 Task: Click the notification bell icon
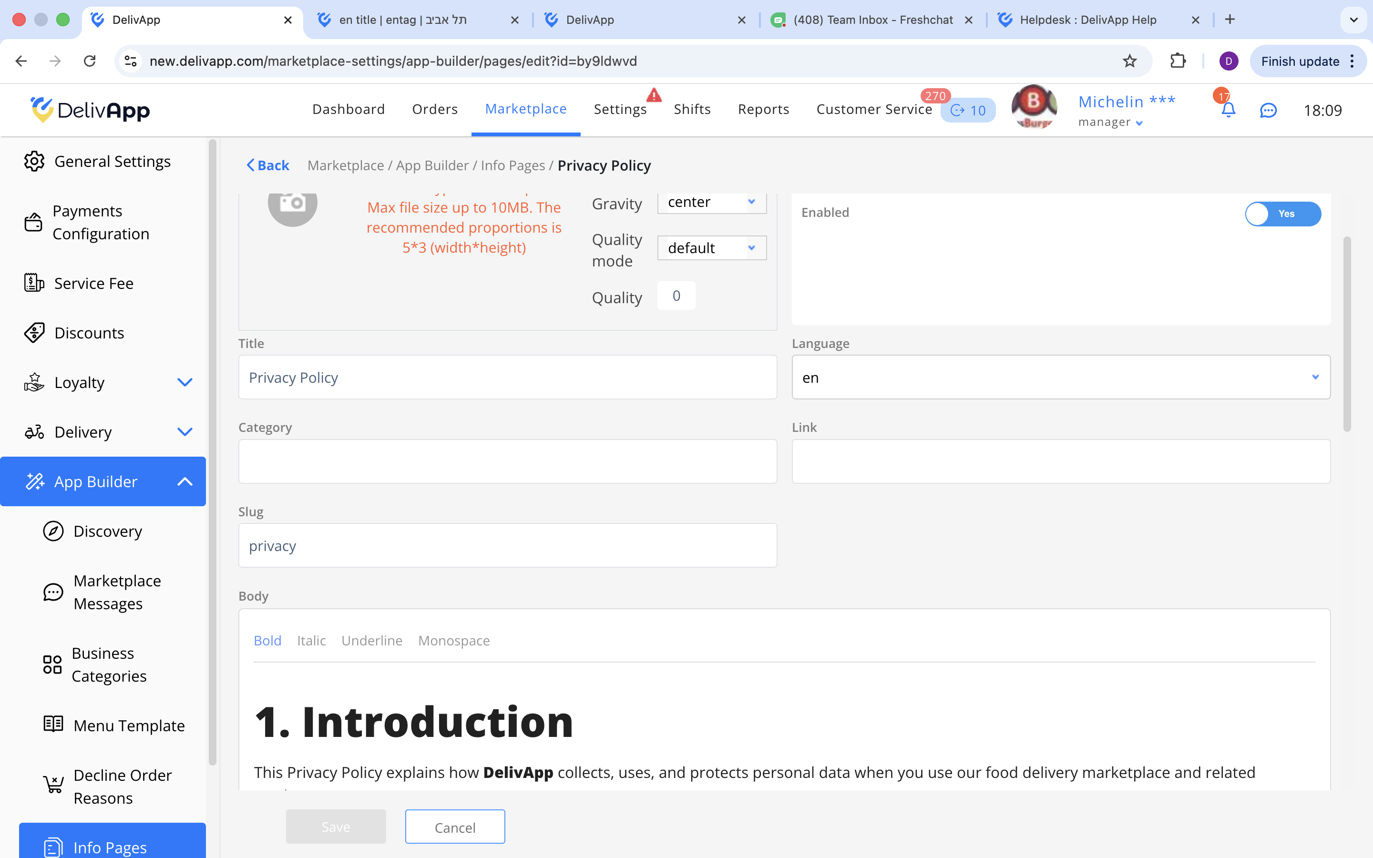tap(1228, 110)
